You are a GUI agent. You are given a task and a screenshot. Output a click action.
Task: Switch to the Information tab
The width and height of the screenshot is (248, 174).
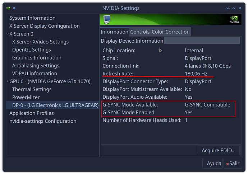coord(114,32)
